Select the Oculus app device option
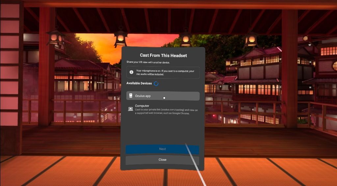 [163, 96]
